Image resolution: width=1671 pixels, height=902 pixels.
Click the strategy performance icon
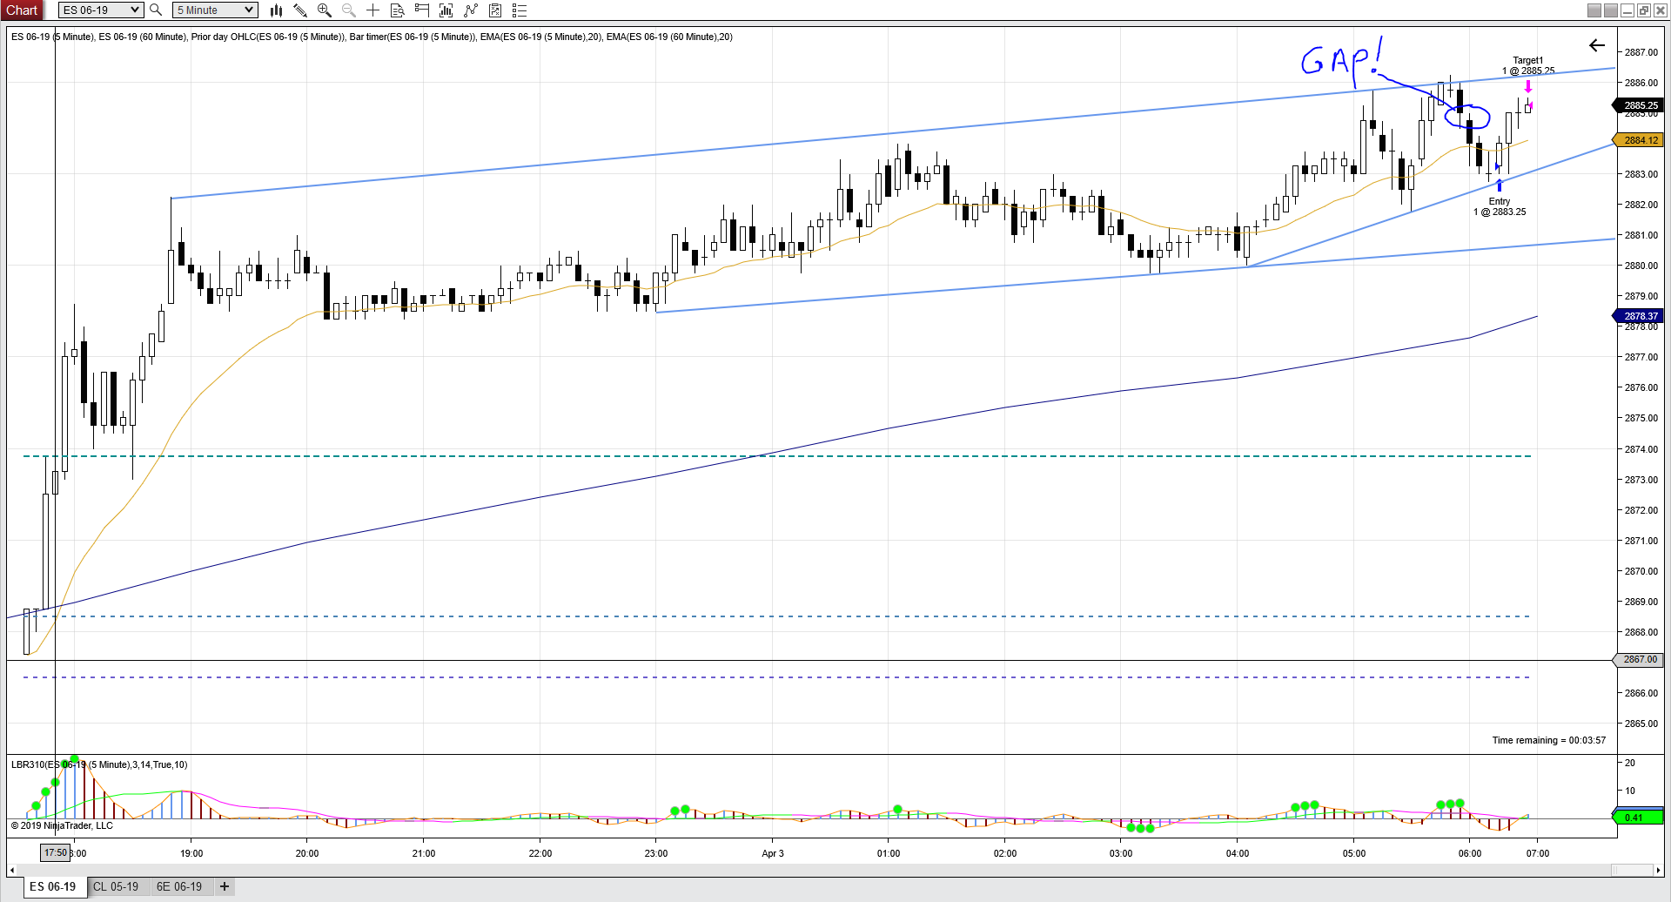495,10
